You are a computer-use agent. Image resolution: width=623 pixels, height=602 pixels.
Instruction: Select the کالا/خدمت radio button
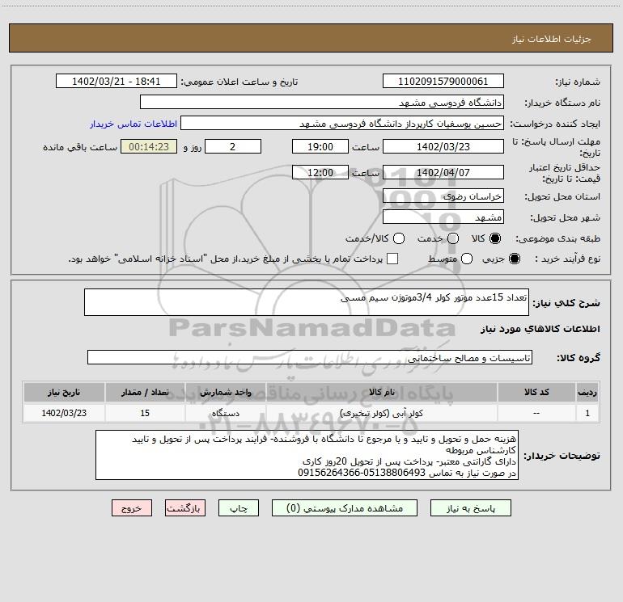399,238
